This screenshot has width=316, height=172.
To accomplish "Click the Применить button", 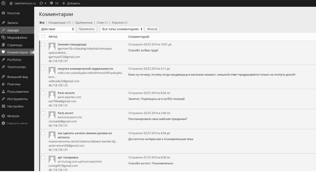I will click(86, 29).
